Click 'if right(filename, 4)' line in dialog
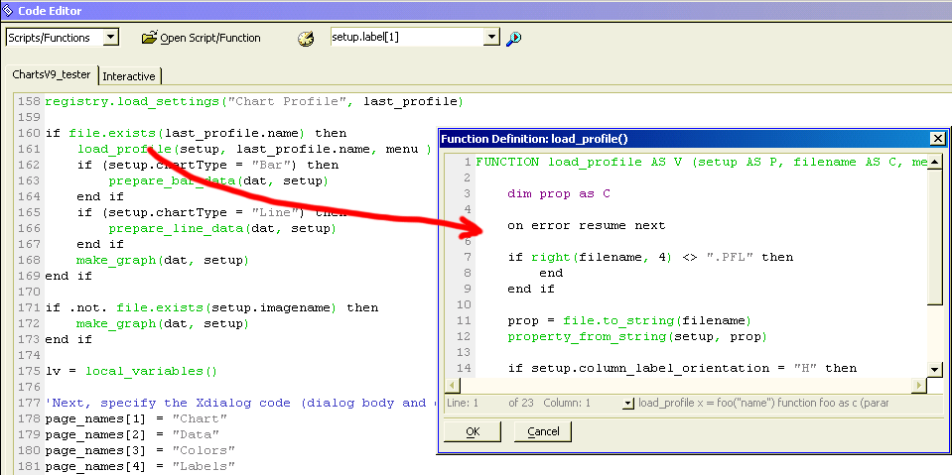Viewport: 952px width, 475px height. point(650,257)
